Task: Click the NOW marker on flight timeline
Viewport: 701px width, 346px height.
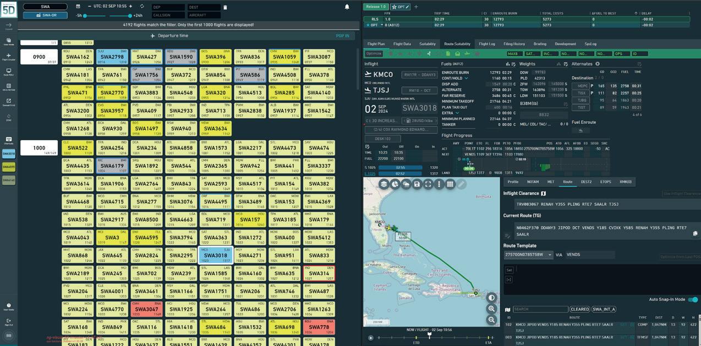Action: pos(430,334)
